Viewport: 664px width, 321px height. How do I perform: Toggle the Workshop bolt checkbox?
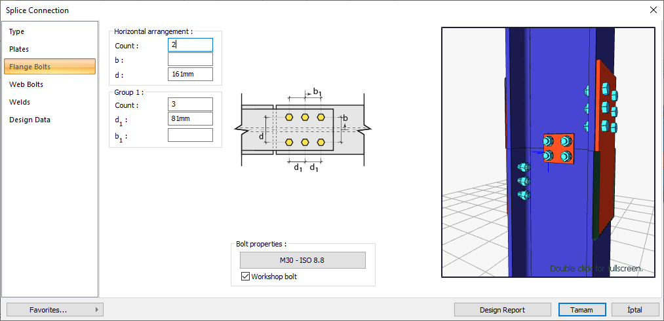pyautogui.click(x=246, y=277)
